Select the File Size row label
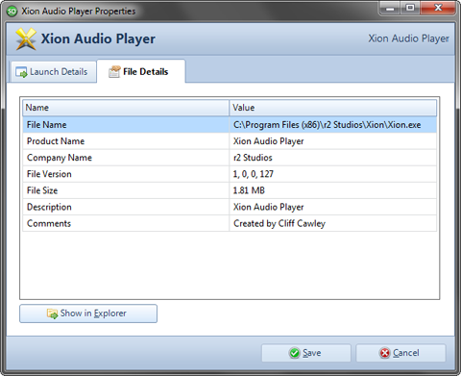 42,190
